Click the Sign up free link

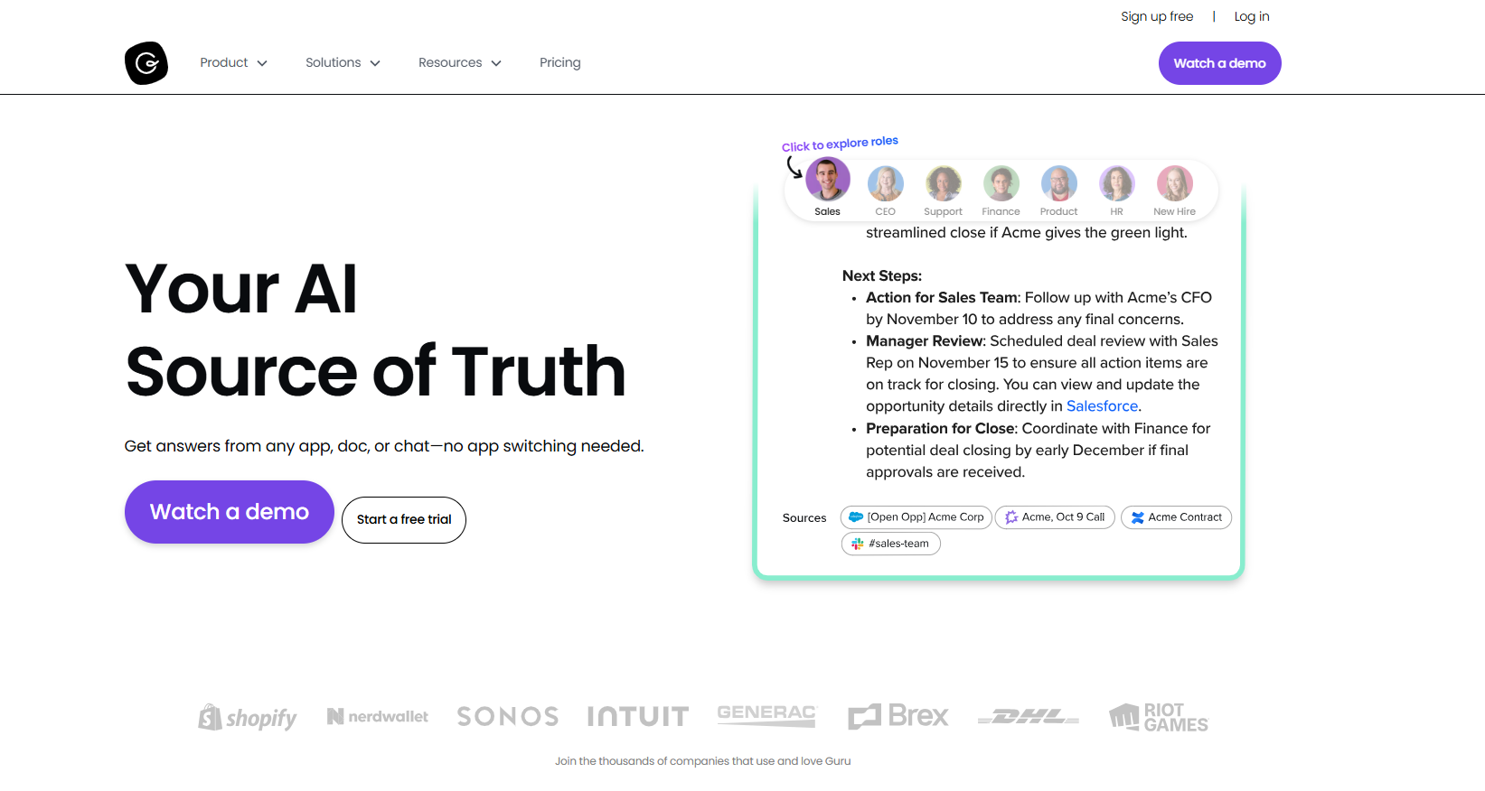click(1157, 16)
